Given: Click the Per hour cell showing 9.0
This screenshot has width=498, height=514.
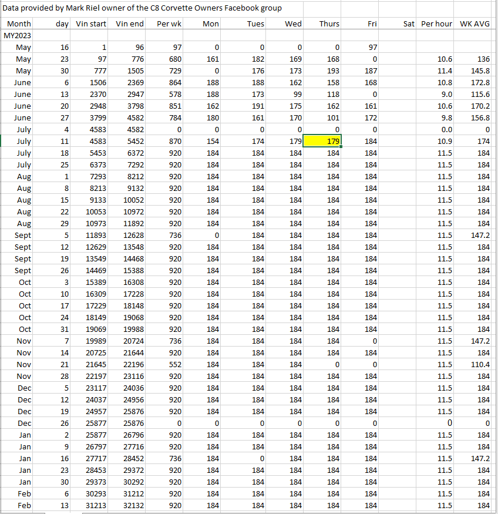Looking at the screenshot, I should click(x=436, y=94).
